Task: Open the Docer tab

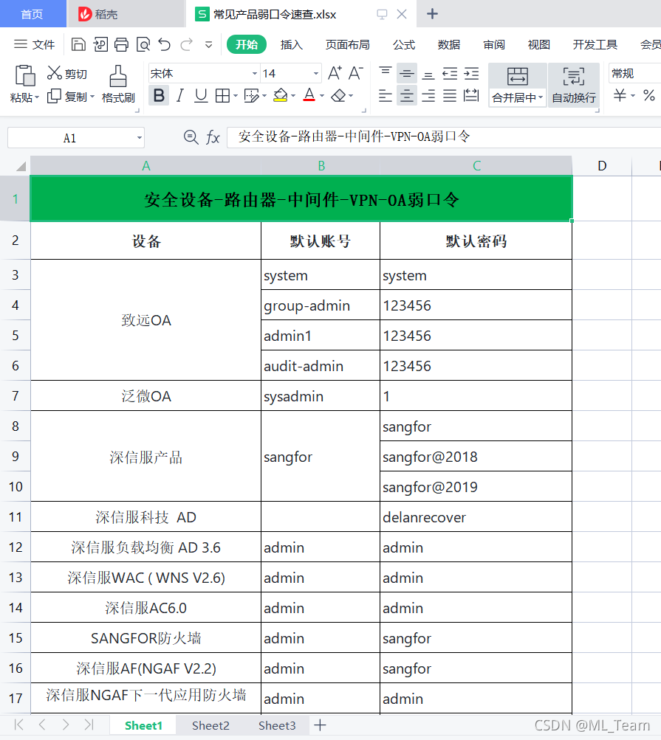Action: coord(125,14)
